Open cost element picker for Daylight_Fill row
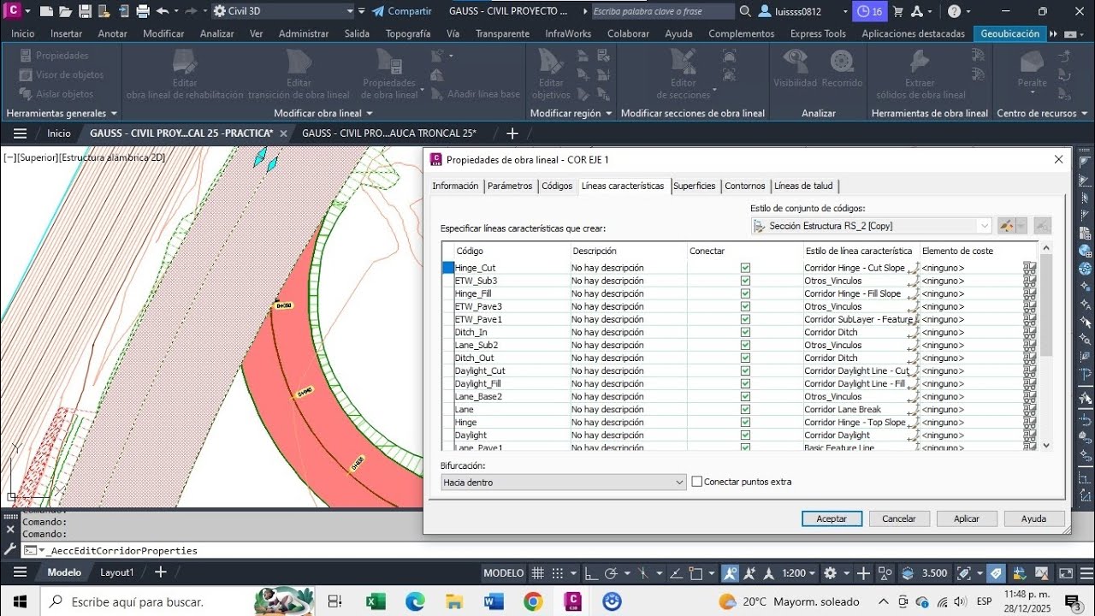1095x616 pixels. point(1029,383)
